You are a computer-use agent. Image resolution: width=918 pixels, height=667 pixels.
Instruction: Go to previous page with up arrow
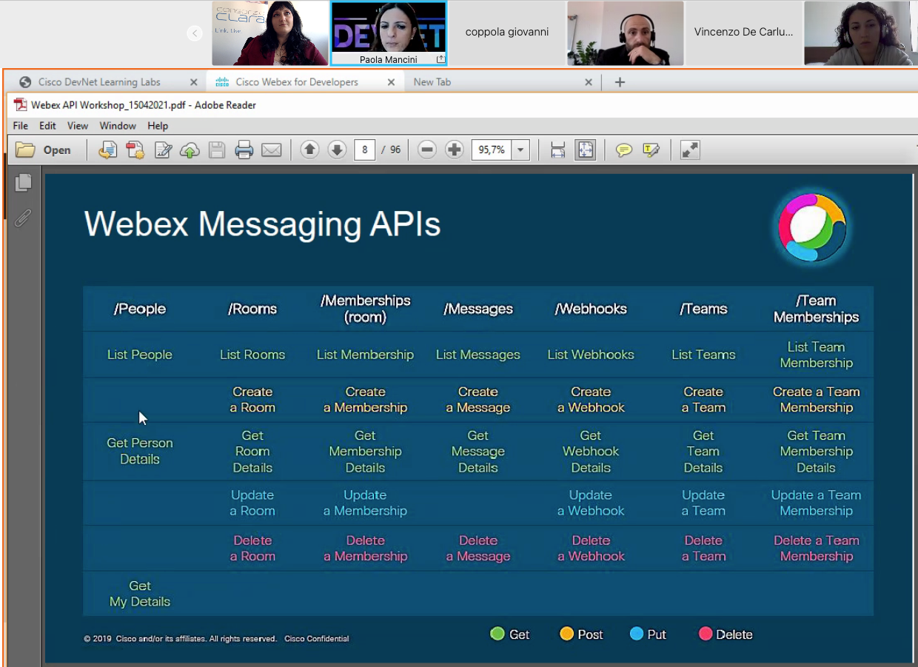[310, 150]
